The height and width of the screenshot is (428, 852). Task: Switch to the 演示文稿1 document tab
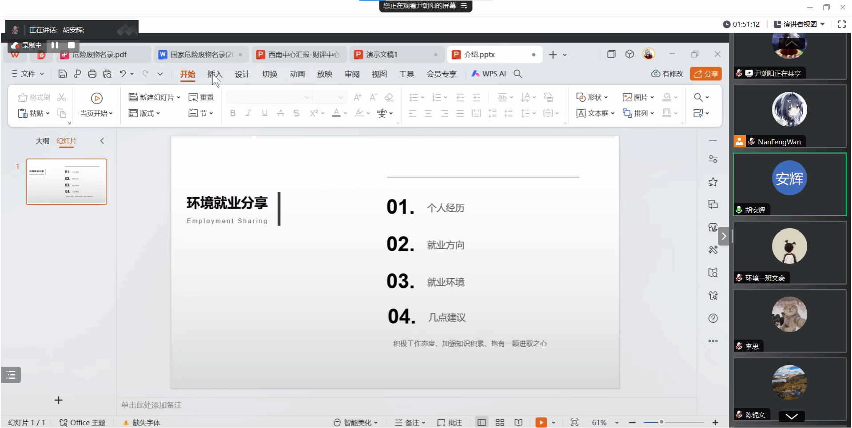coord(382,55)
